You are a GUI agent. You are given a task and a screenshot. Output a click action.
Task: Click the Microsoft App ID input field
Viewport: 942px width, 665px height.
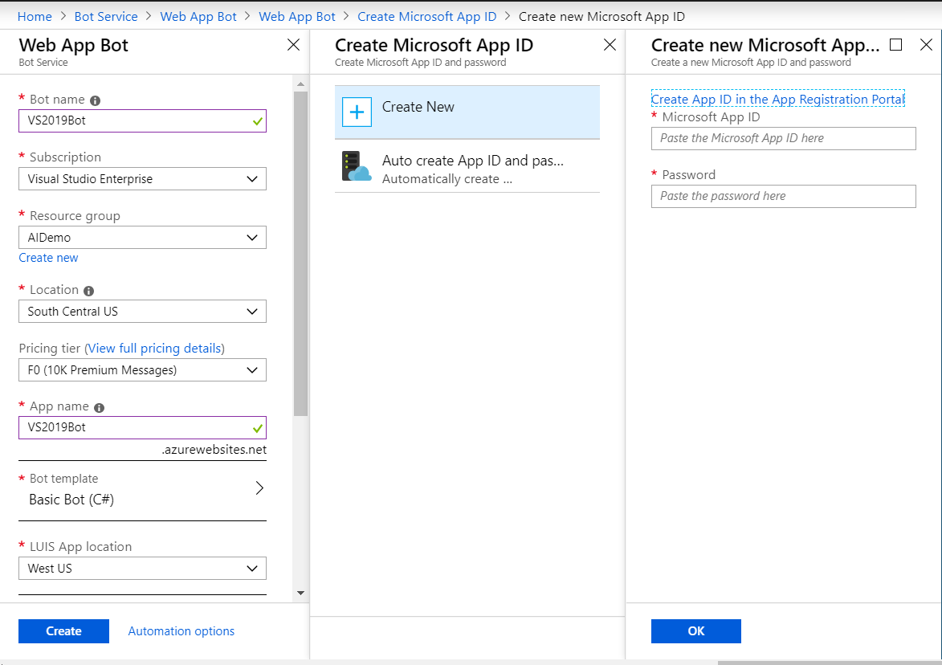pos(784,138)
